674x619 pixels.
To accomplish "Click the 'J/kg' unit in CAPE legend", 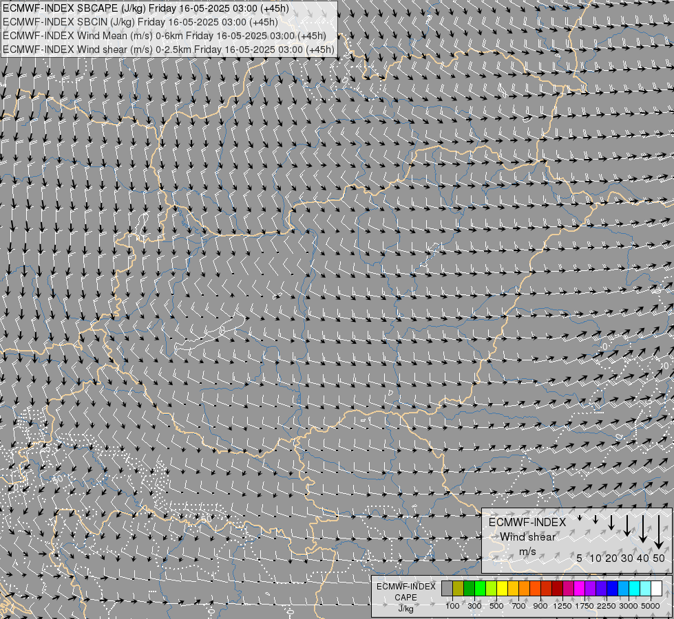I will 406,609.
